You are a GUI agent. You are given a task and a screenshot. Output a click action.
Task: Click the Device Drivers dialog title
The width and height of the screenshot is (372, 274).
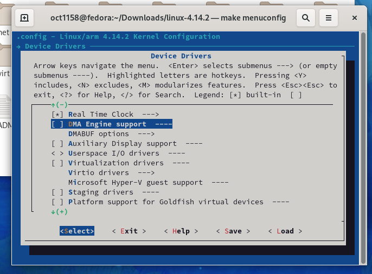pyautogui.click(x=181, y=56)
